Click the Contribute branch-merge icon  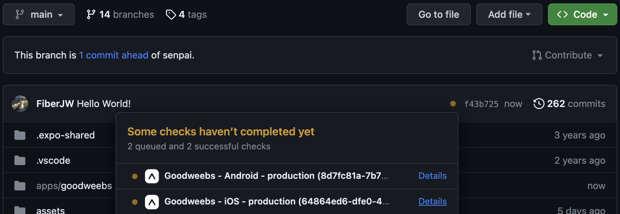pyautogui.click(x=537, y=55)
